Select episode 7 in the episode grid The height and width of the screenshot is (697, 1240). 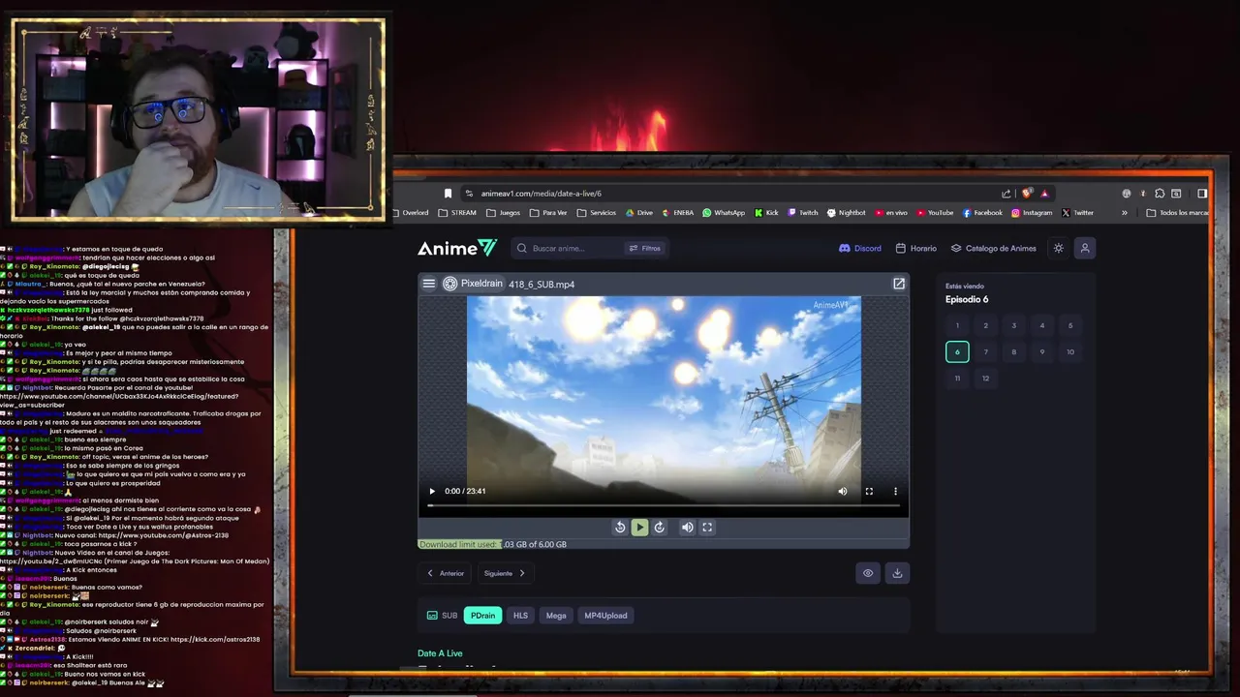click(985, 351)
